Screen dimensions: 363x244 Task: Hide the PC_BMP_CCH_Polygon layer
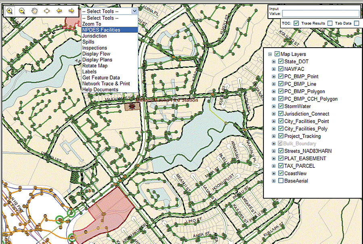coord(281,99)
